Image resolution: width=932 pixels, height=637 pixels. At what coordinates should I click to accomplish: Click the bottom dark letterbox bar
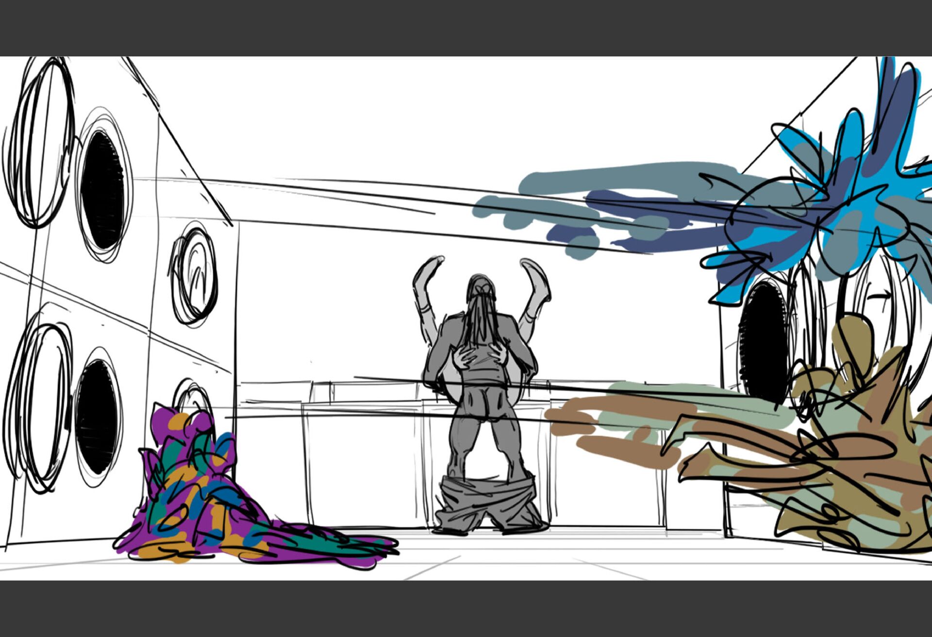[466, 608]
